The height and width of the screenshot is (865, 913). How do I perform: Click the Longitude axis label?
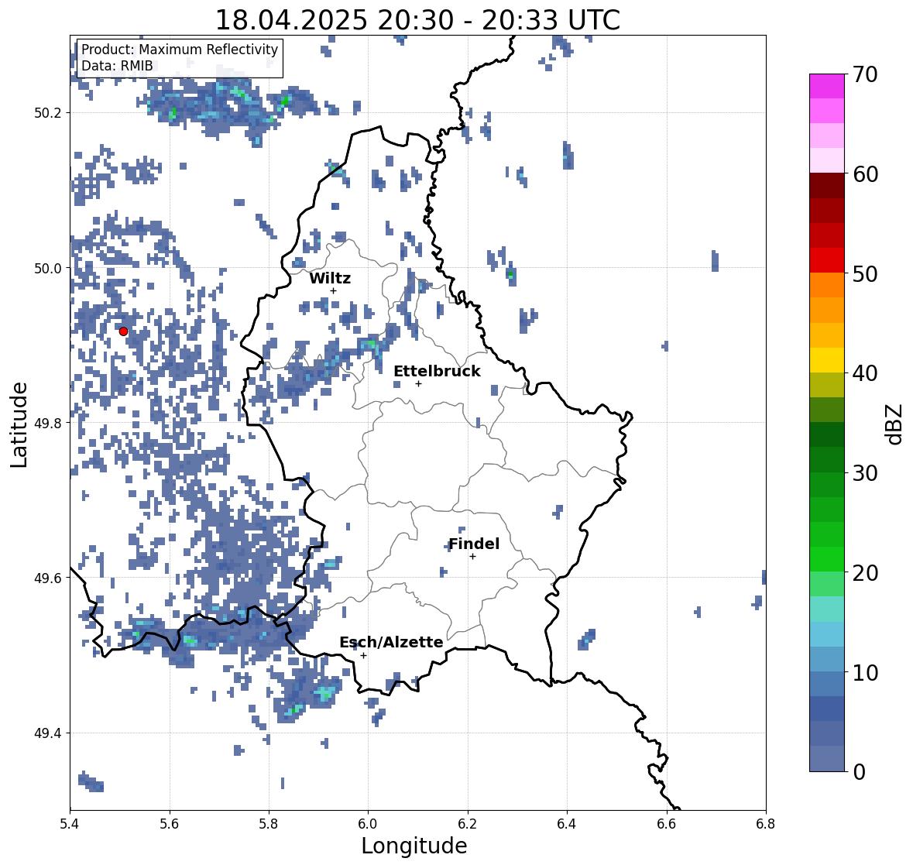point(414,846)
